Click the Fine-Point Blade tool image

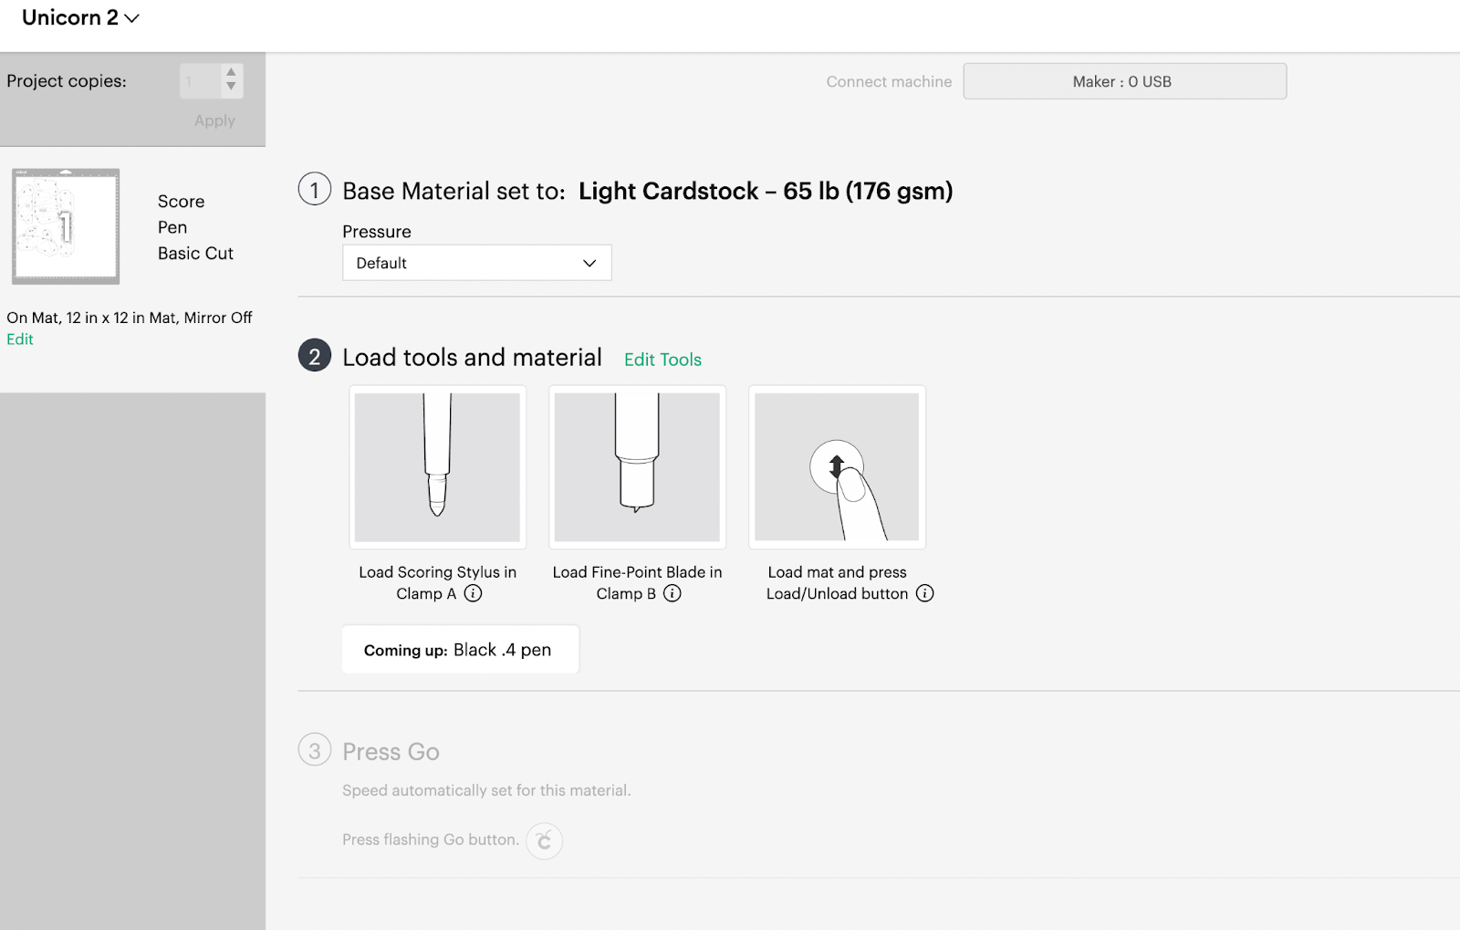[637, 467]
